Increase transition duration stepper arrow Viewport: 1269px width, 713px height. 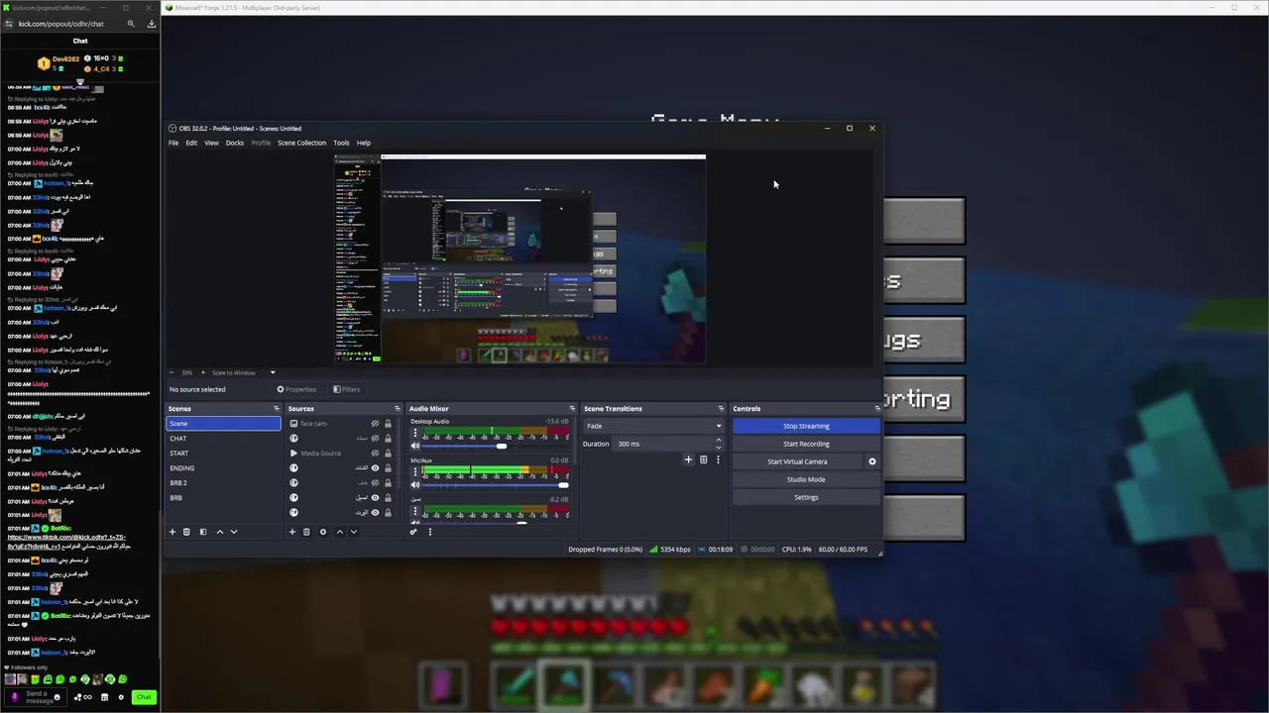719,441
